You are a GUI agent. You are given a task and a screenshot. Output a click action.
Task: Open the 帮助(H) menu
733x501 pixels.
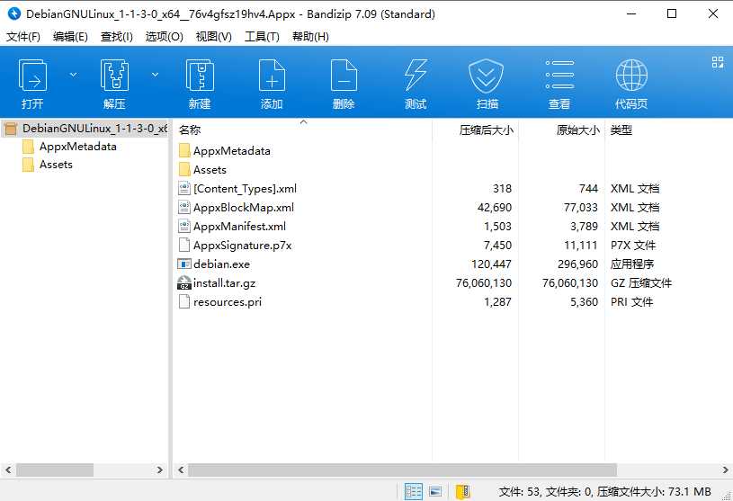(x=310, y=37)
